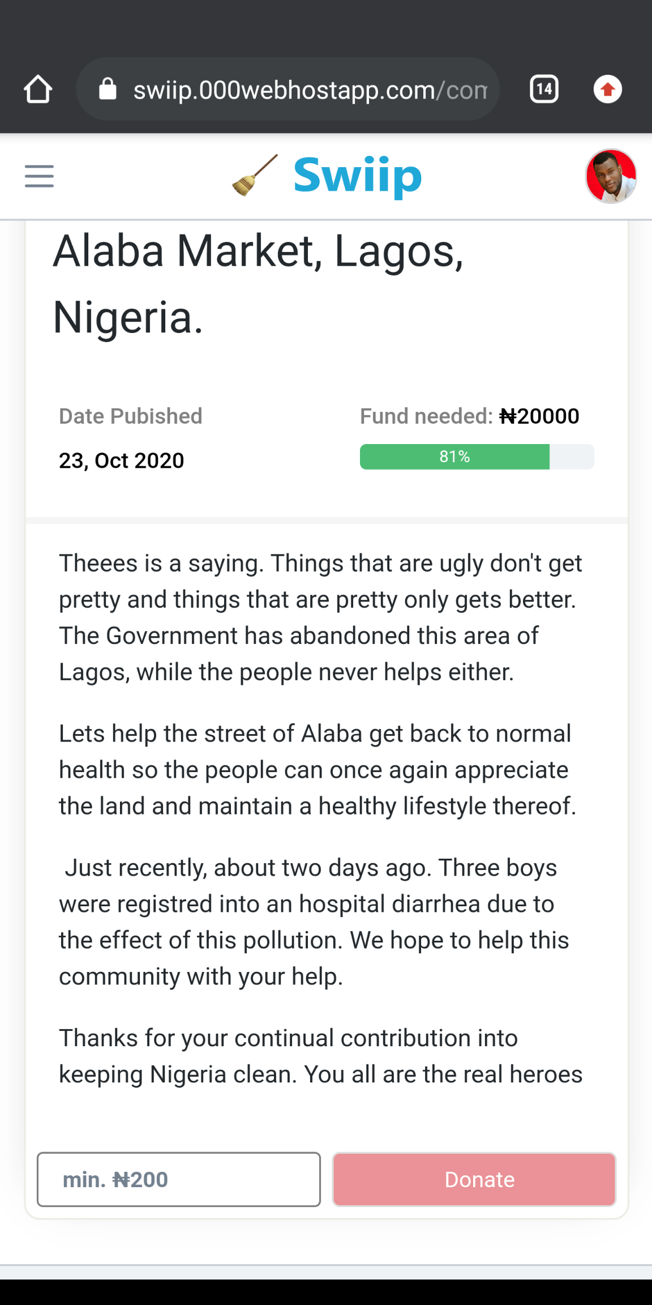Click the Alaba Market, Lagos, Nigeria heading
Viewport: 652px width, 1305px height.
[258, 283]
